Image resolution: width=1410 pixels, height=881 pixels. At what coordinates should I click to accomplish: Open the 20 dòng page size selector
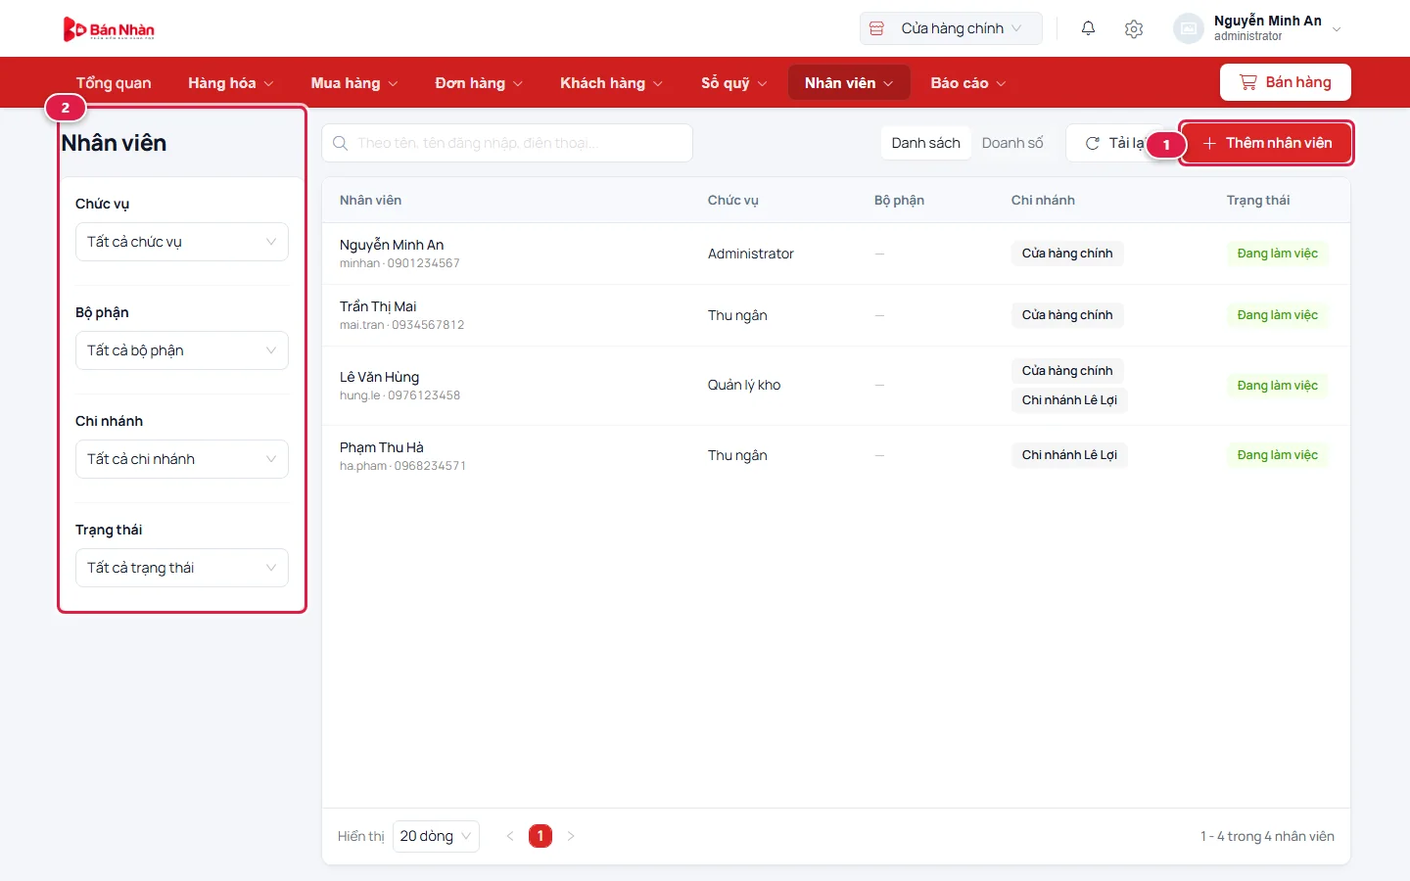pos(436,836)
